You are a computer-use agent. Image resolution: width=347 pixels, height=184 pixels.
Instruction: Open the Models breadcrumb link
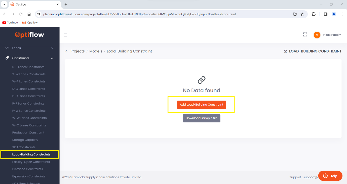pyautogui.click(x=96, y=51)
